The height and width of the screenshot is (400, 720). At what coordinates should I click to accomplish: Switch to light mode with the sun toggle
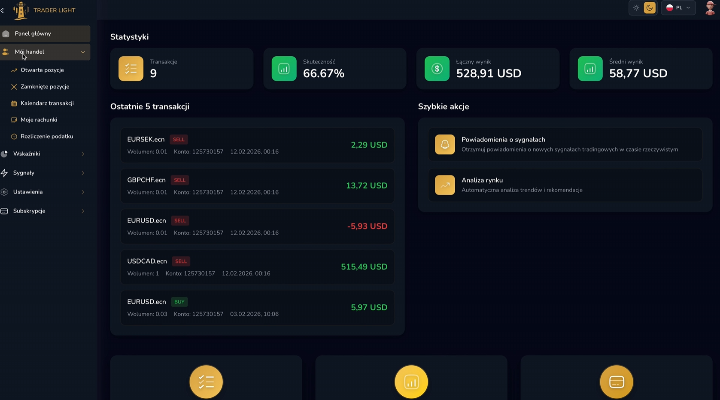tap(636, 7)
